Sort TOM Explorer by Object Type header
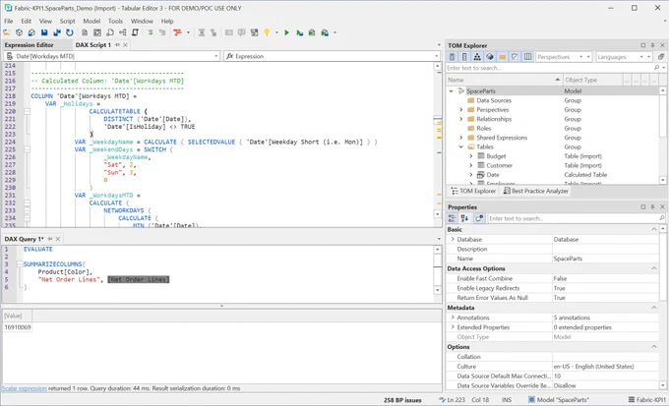The height and width of the screenshot is (406, 669). pos(593,80)
